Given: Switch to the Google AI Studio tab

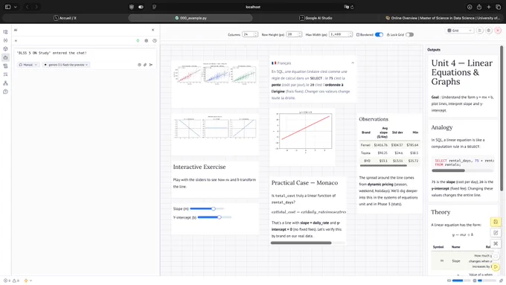Looking at the screenshot, I should (x=316, y=18).
